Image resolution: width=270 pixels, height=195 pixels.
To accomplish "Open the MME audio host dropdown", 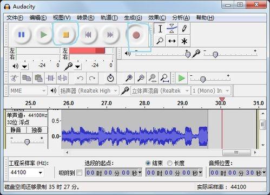I will point(28,90).
